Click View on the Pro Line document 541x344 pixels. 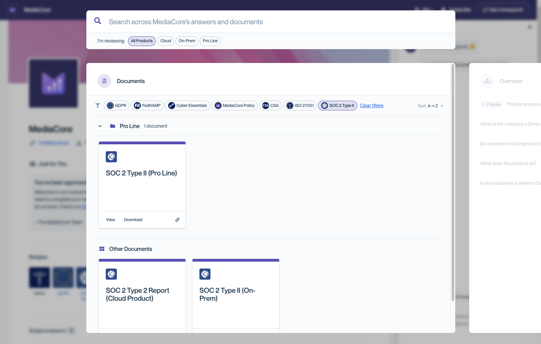click(x=111, y=220)
